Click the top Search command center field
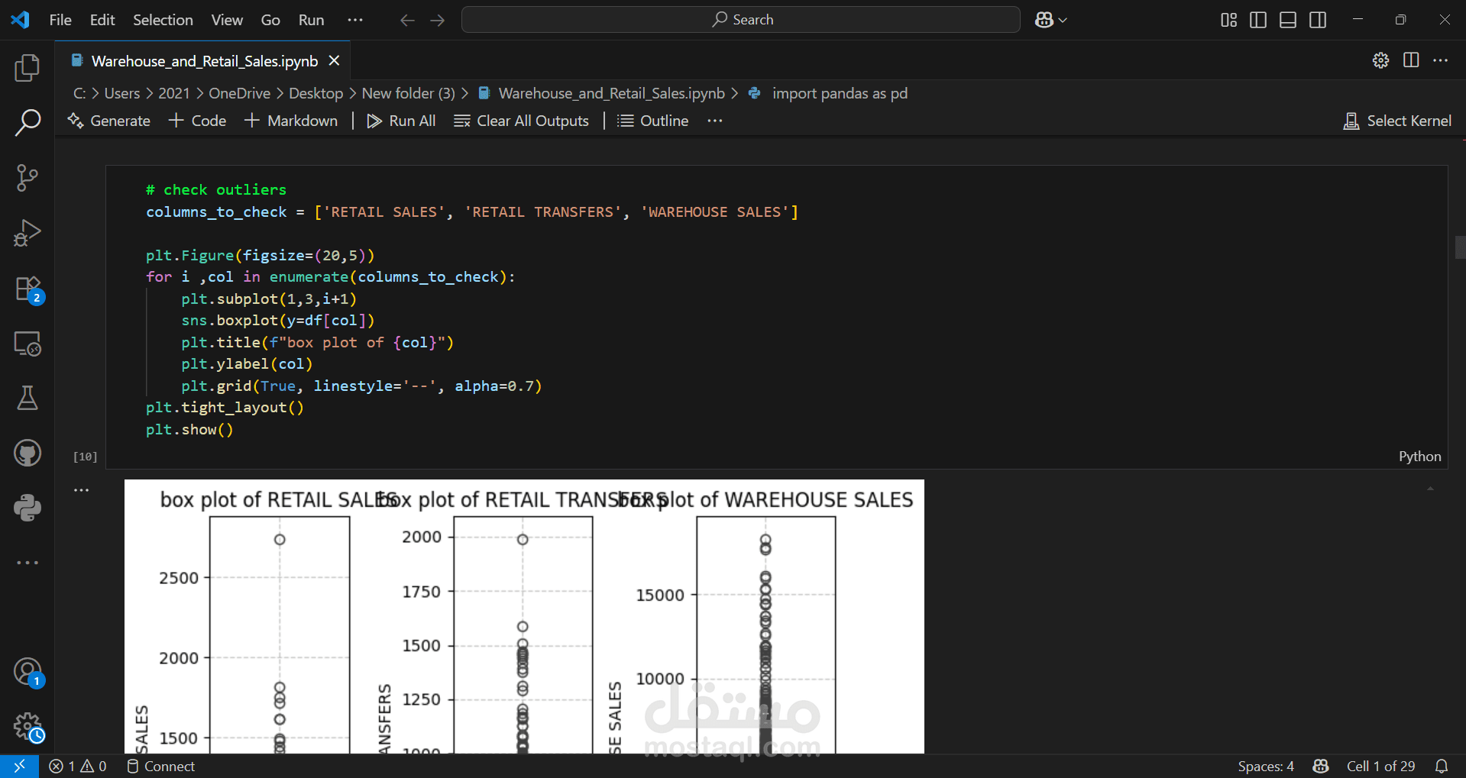1466x778 pixels. (741, 20)
